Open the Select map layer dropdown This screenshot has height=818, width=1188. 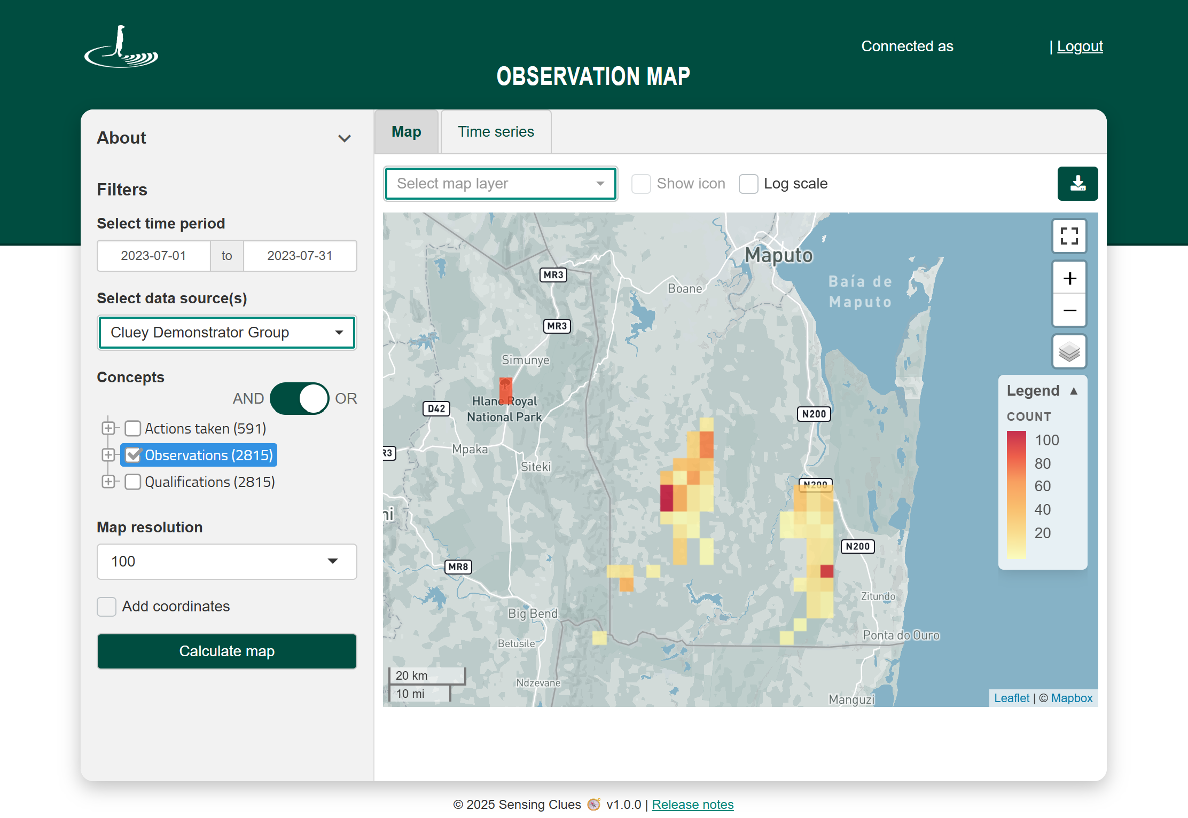point(501,184)
